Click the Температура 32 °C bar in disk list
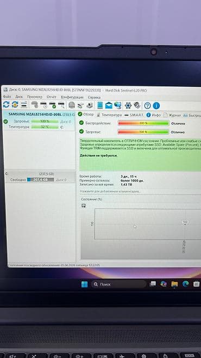 45,127
